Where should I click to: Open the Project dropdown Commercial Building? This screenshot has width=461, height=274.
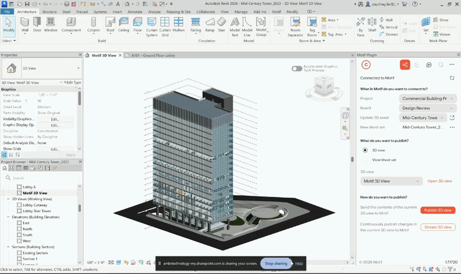coord(428,98)
